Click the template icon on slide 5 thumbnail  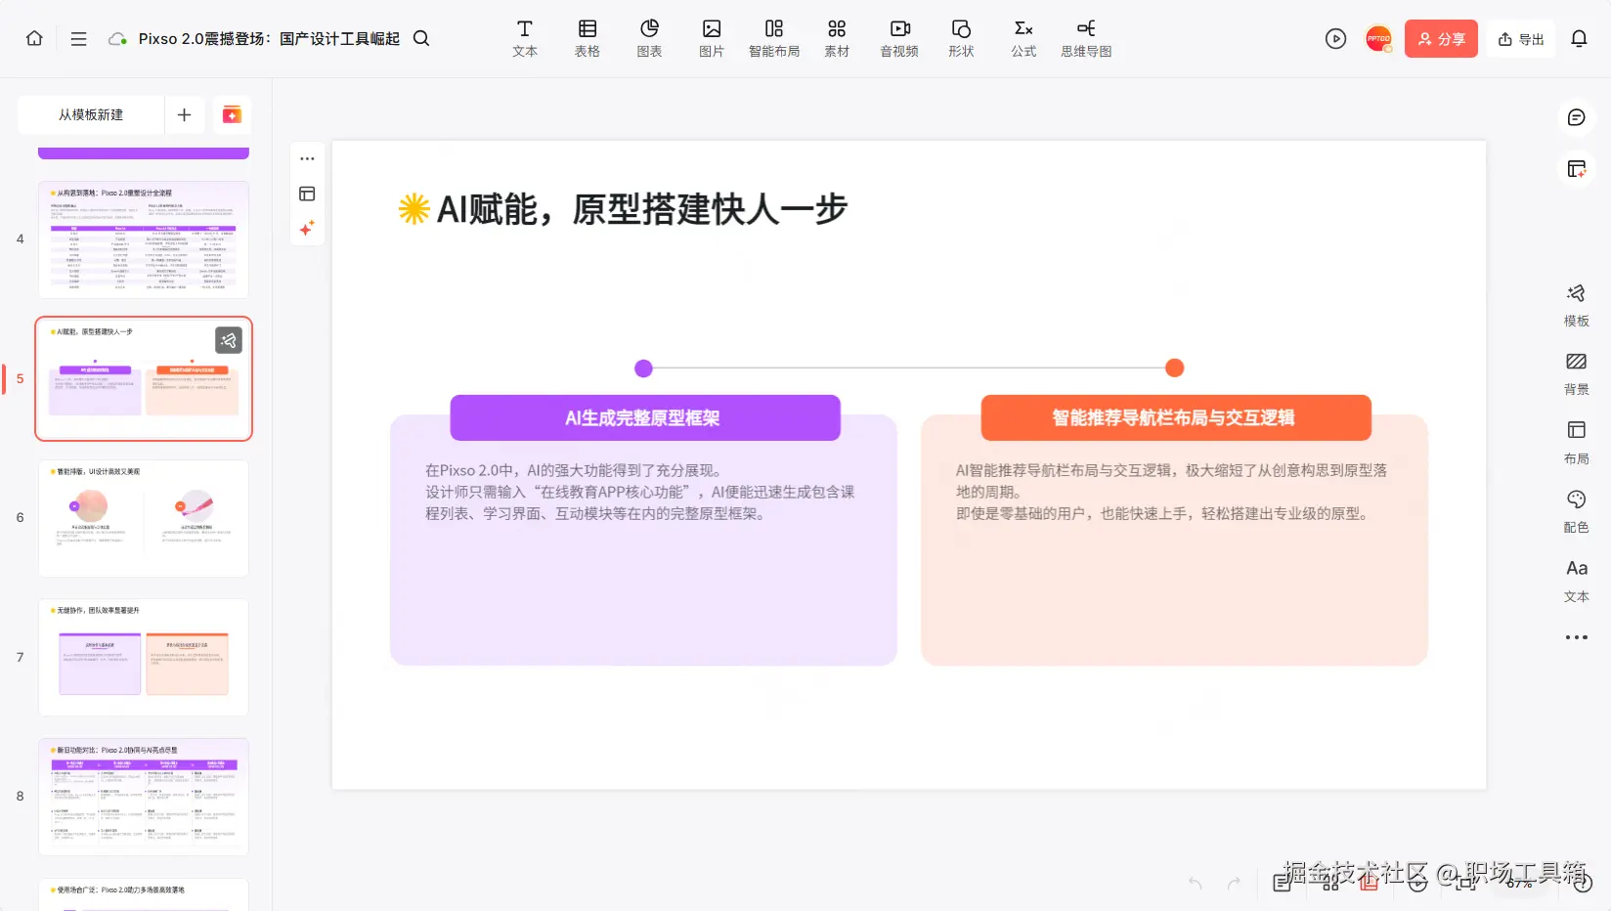[x=229, y=340]
